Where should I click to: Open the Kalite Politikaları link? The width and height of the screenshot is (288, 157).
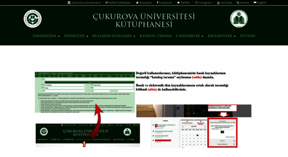coord(118,3)
